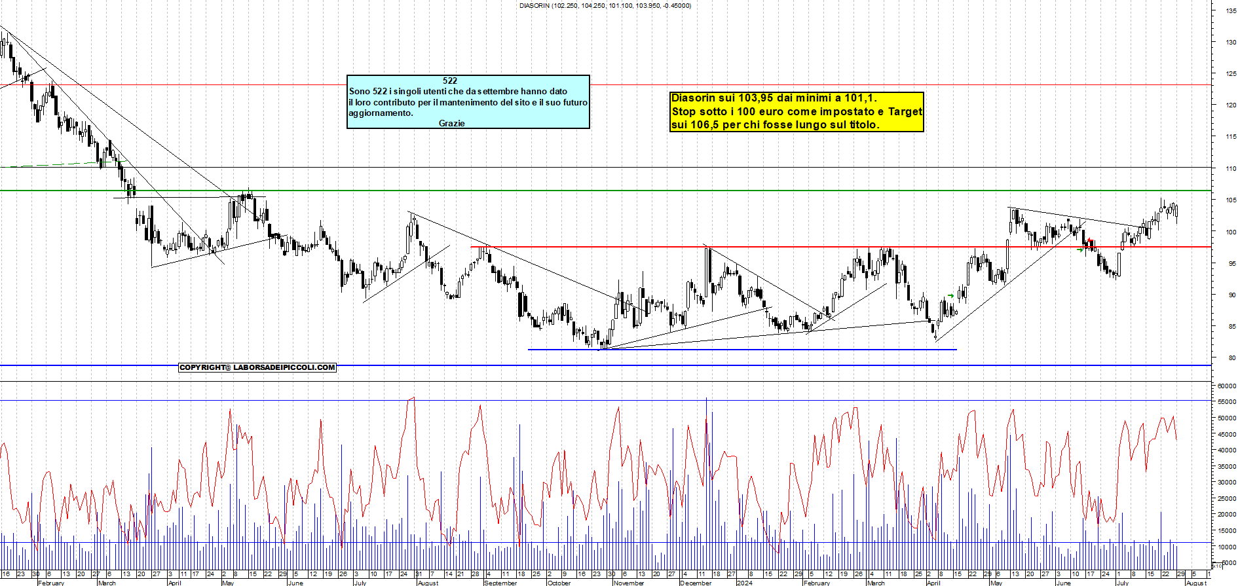Click the 30000 volume axis label

tap(1227, 483)
